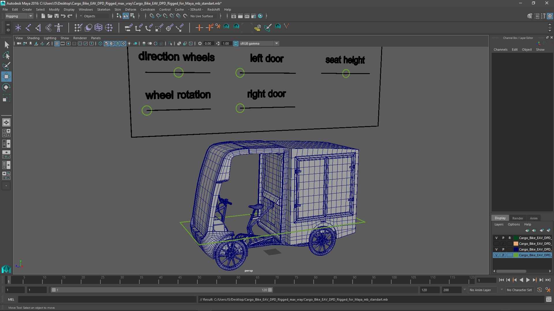Open the Rigging menu set dropdown
Image resolution: width=554 pixels, height=311 pixels.
(x=19, y=16)
